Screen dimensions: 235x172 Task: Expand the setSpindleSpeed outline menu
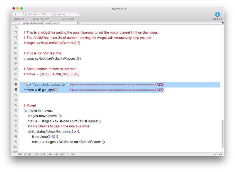click(x=50, y=23)
